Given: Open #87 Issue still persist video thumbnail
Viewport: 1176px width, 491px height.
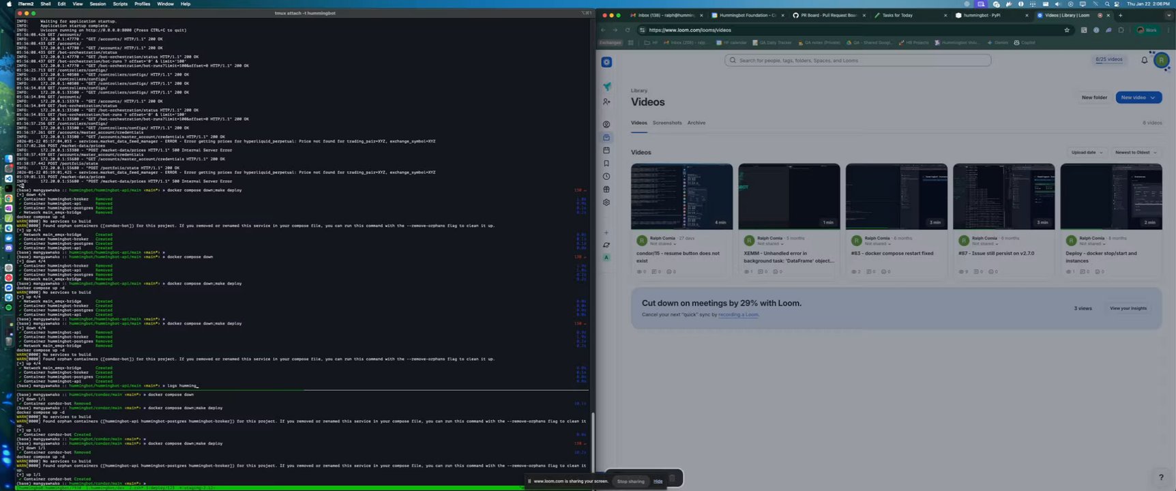Looking at the screenshot, I should [x=1003, y=196].
